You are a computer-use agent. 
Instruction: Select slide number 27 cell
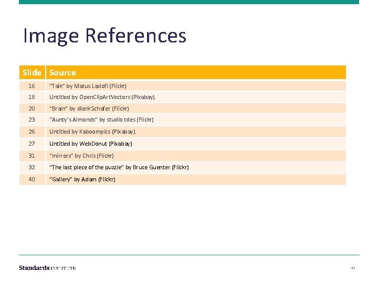point(32,144)
